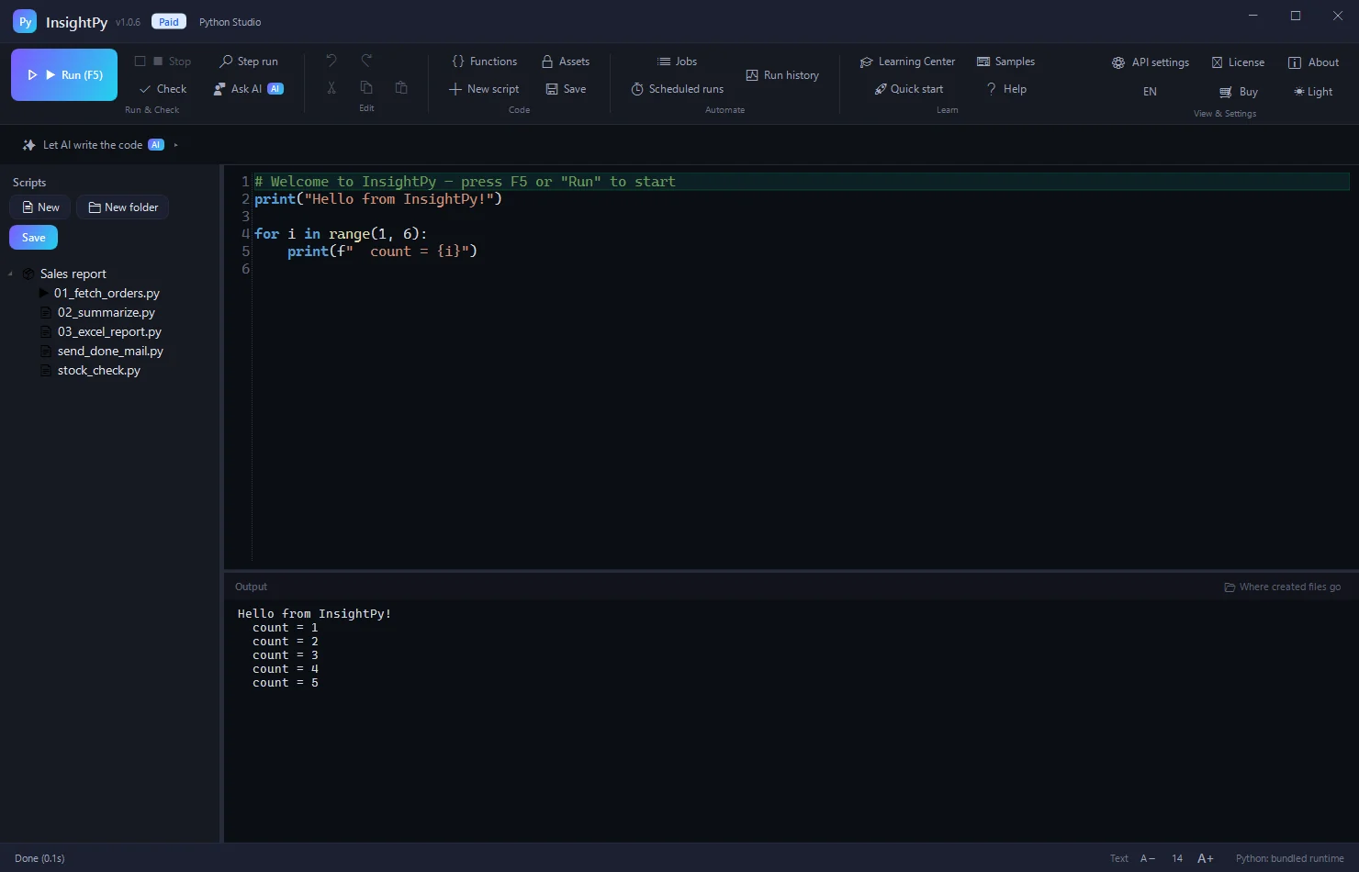Image resolution: width=1359 pixels, height=872 pixels.
Task: Redo the last edit
Action: coord(366,61)
